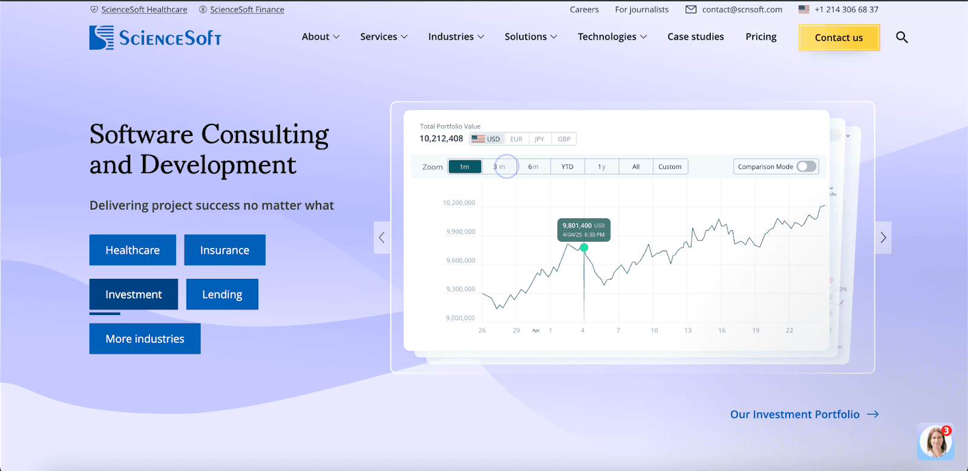Click More industries button
Viewport: 968px width, 471px height.
pyautogui.click(x=145, y=339)
